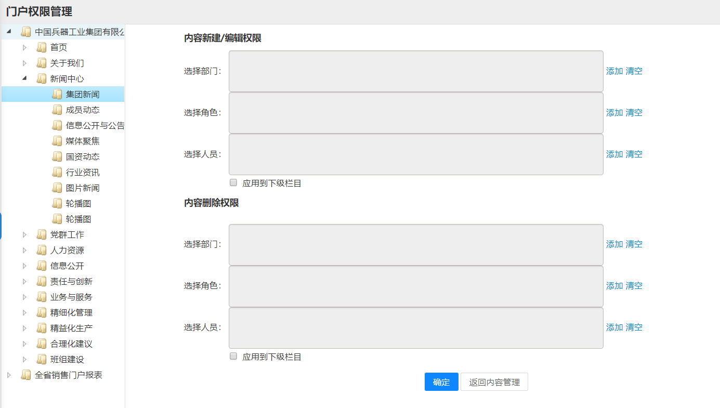Click the folder icon beside 精细化管理
The width and height of the screenshot is (720, 408).
pyautogui.click(x=42, y=313)
